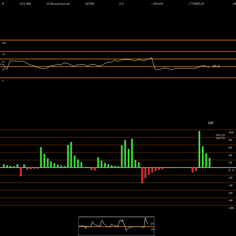Click the MR axis label -20

point(230,178)
